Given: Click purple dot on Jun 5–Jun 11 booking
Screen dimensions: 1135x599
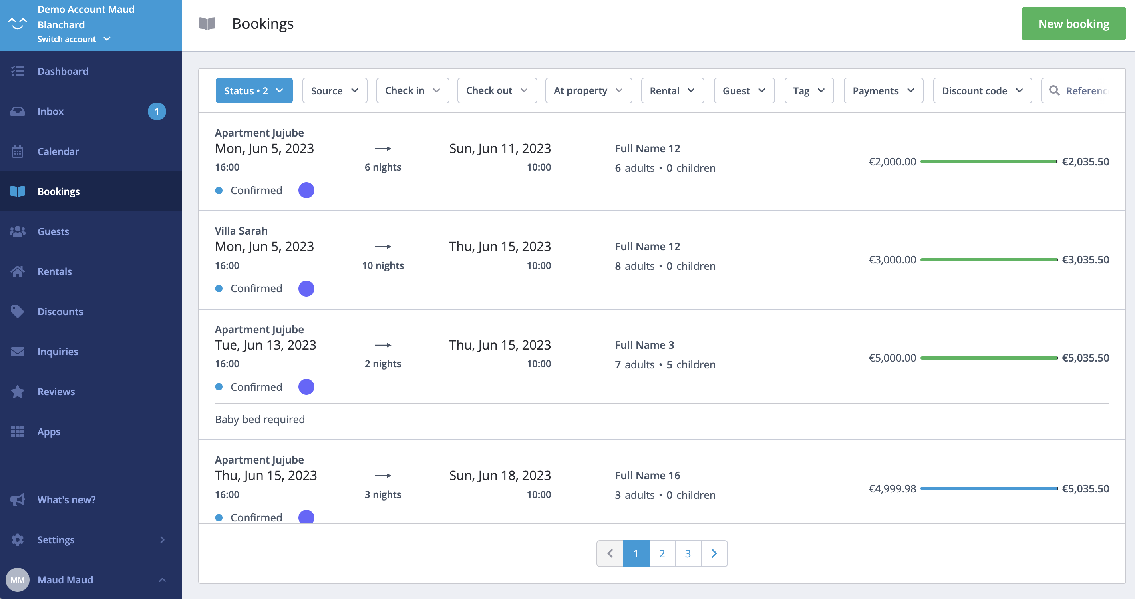Looking at the screenshot, I should coord(306,190).
